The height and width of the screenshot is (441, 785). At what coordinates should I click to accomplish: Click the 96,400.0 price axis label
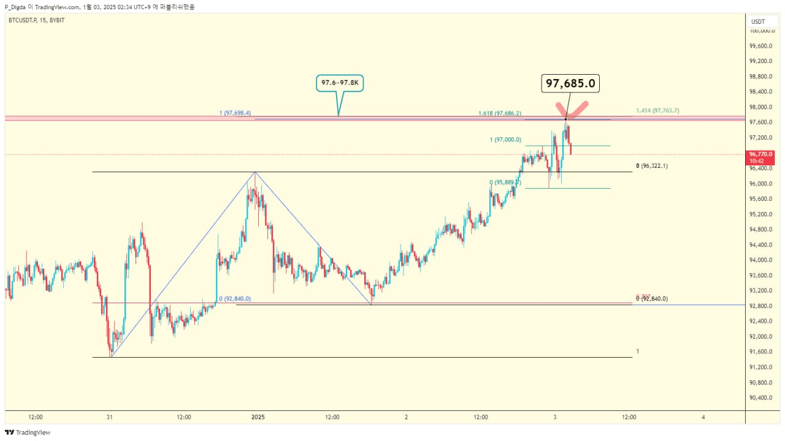coord(759,168)
